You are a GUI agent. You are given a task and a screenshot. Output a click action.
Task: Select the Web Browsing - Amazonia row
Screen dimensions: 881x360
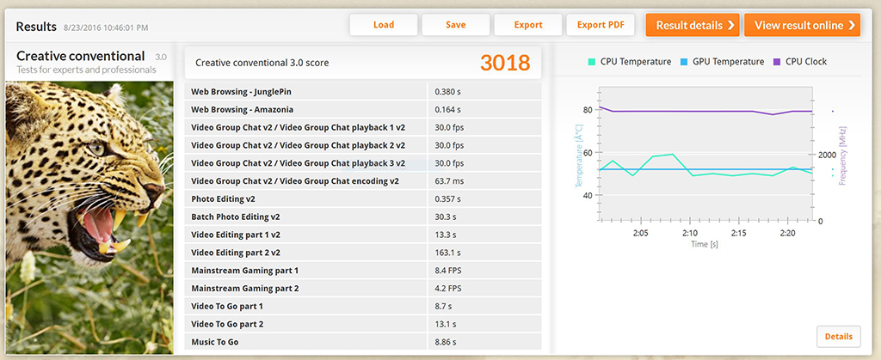pyautogui.click(x=305, y=109)
